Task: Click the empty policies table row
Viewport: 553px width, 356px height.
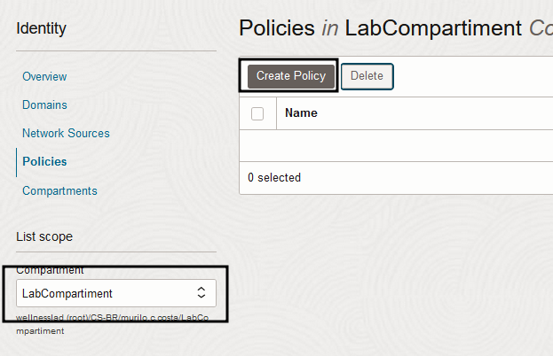Action: tap(395, 146)
